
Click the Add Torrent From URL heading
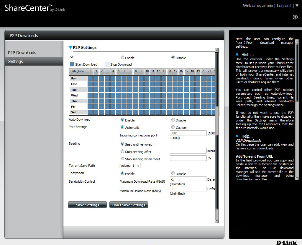point(254,156)
